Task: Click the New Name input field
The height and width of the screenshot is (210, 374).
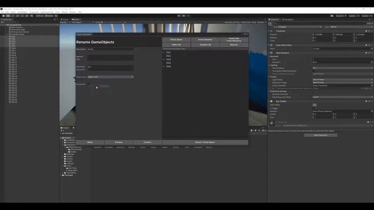Action: pyautogui.click(x=110, y=49)
